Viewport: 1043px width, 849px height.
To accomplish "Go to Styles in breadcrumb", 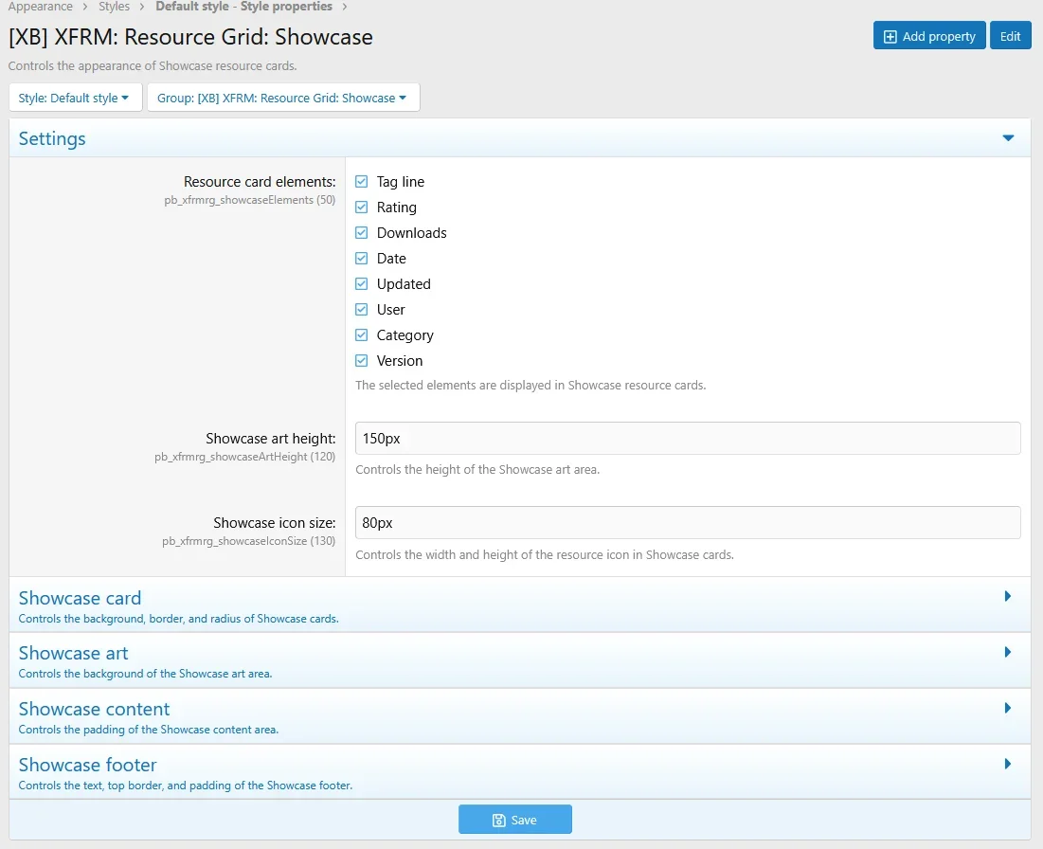I will pyautogui.click(x=114, y=7).
